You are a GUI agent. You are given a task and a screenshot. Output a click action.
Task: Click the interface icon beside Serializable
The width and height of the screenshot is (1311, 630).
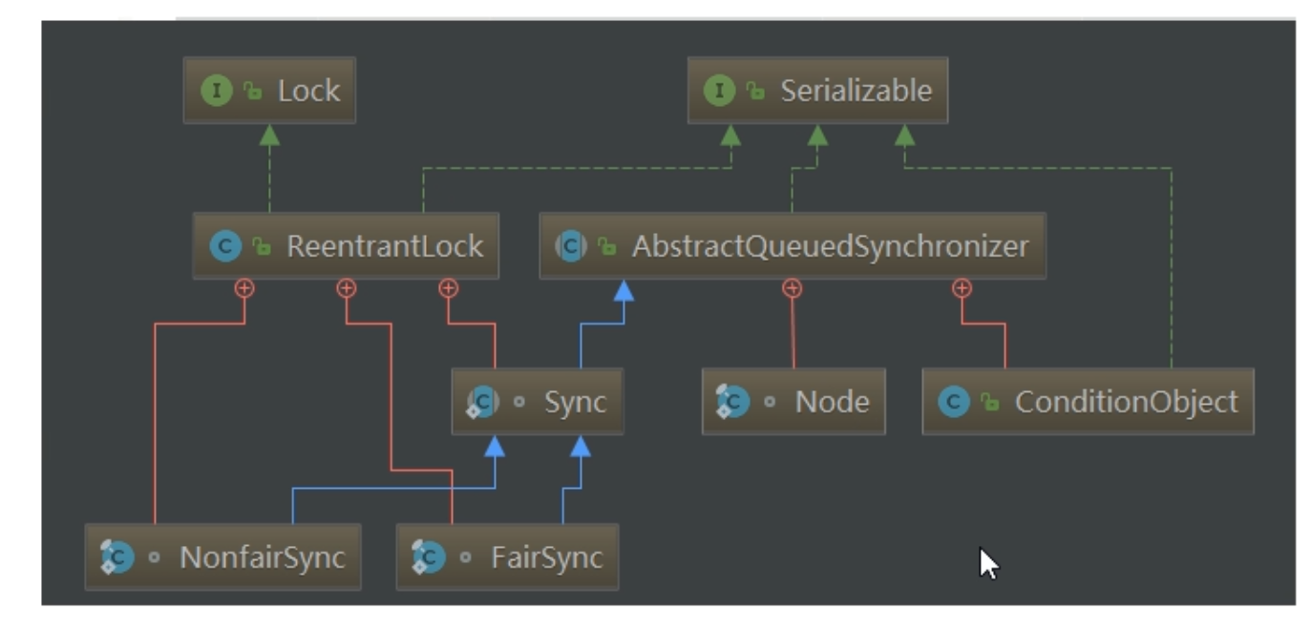click(720, 91)
